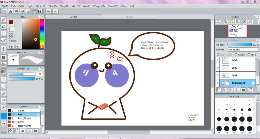Zoom out the navigator view
This screenshot has height=139, width=260.
[237, 22]
